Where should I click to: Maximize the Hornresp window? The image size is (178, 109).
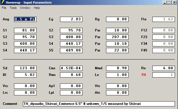coord(169,3)
